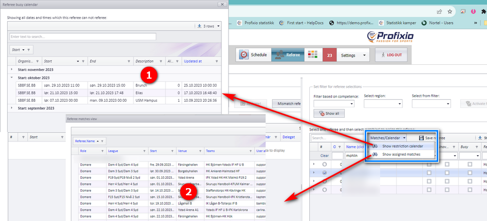Click the filter icon in the Description column
This screenshot has width=487, height=221.
(161, 61)
